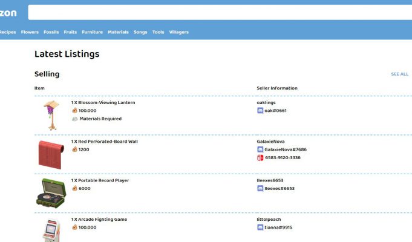The width and height of the screenshot is (412, 242).
Task: Open the Flowers category menu
Action: coord(30,32)
